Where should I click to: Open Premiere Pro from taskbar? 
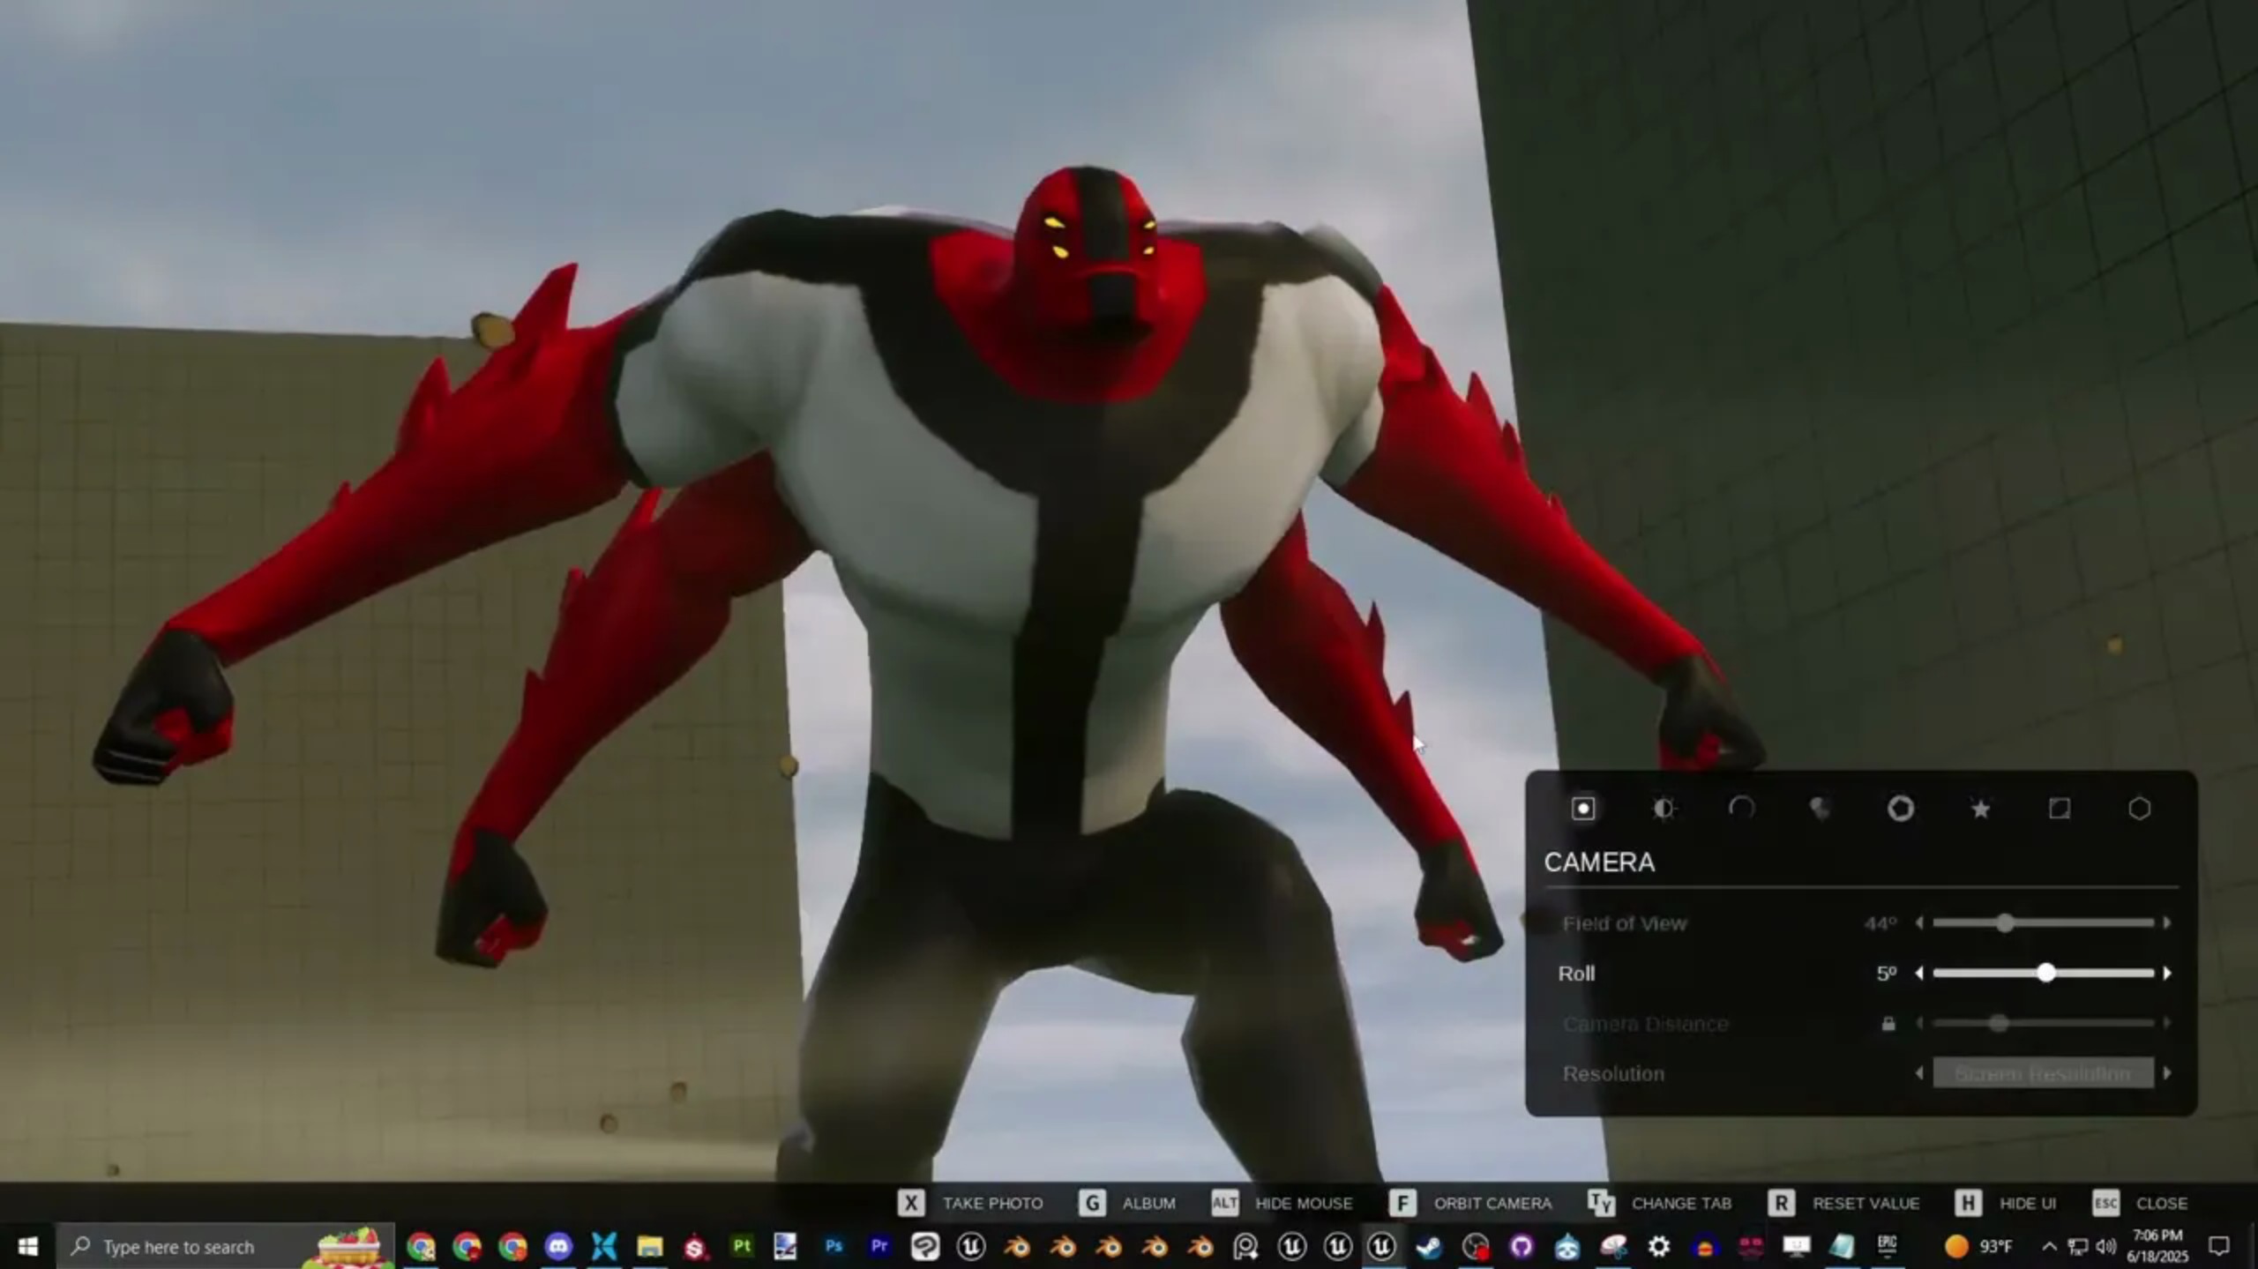pyautogui.click(x=879, y=1247)
